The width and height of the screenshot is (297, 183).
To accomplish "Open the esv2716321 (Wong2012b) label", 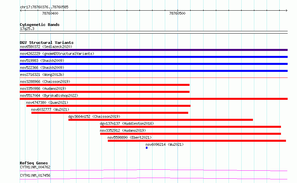I will (x=42, y=75).
